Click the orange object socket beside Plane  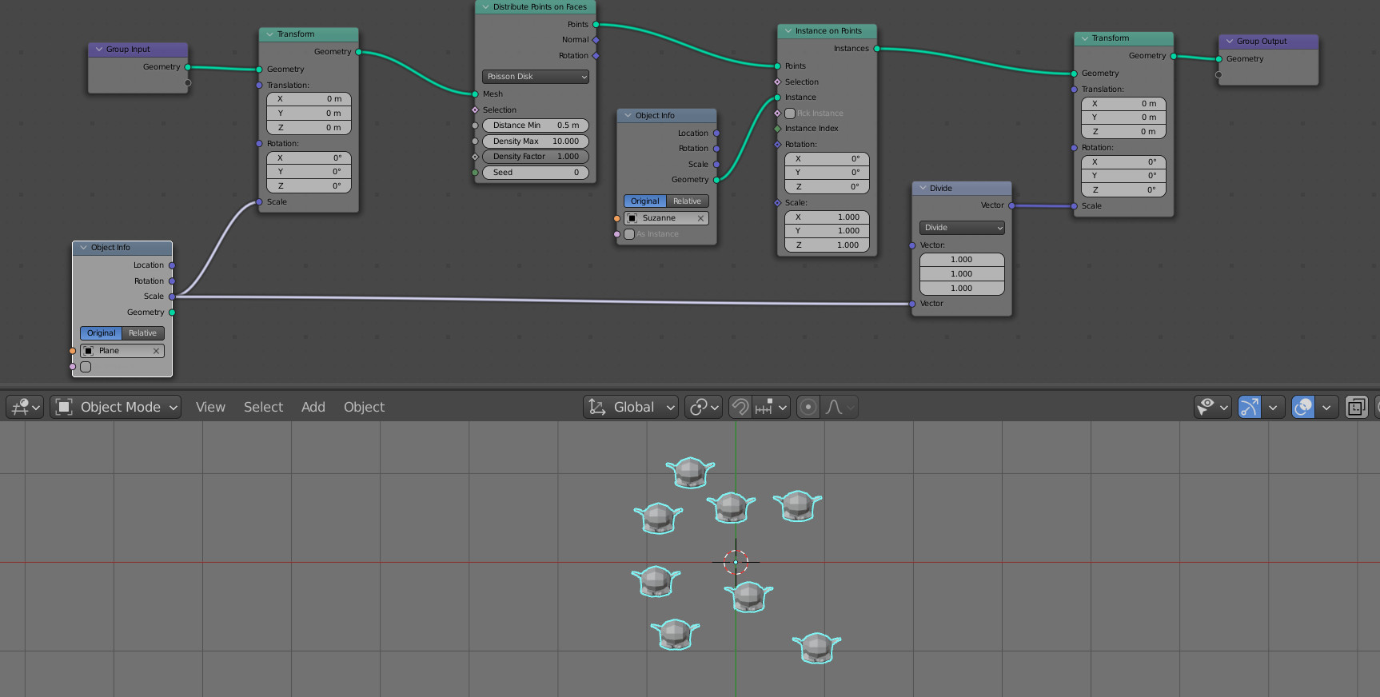(73, 351)
